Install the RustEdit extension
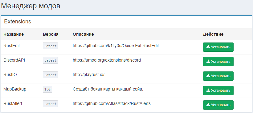This screenshot has height=113, width=253. tap(218, 47)
